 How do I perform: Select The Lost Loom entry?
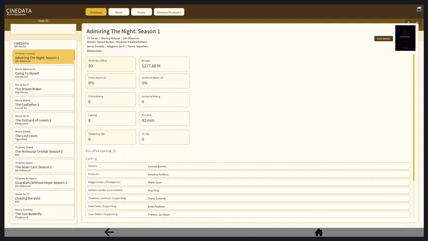(43, 135)
